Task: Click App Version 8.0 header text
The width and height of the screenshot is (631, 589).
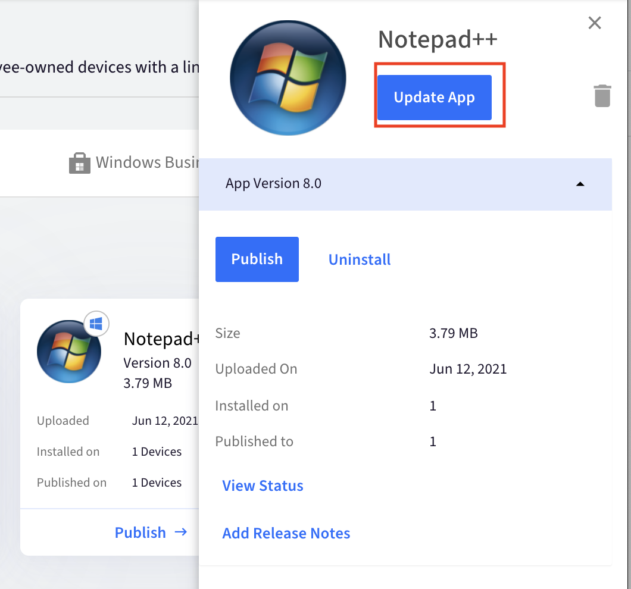Action: click(x=273, y=183)
